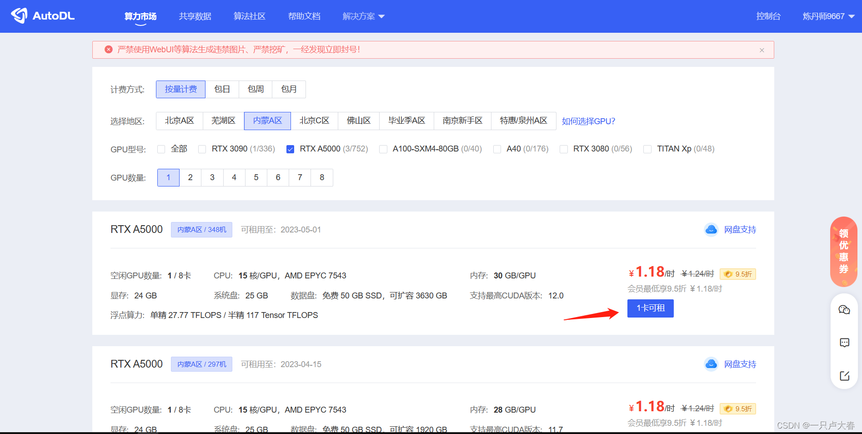Screen dimensions: 862x434
Task: Set GPU quantity to 8
Action: point(322,177)
